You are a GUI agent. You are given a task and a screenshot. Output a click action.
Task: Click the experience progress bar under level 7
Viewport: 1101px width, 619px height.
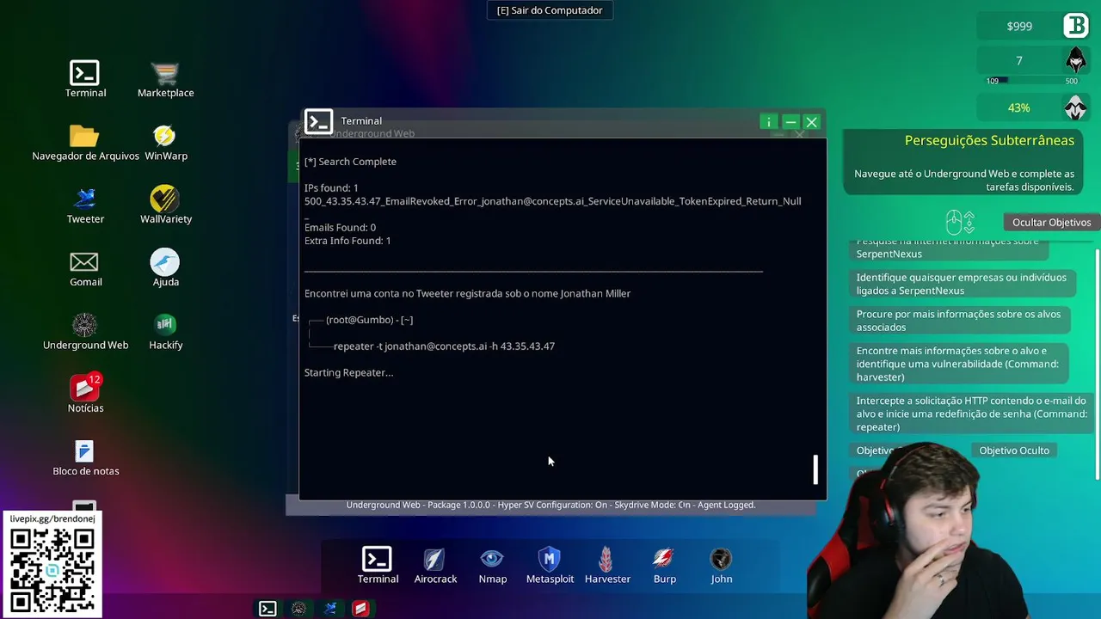[1031, 81]
